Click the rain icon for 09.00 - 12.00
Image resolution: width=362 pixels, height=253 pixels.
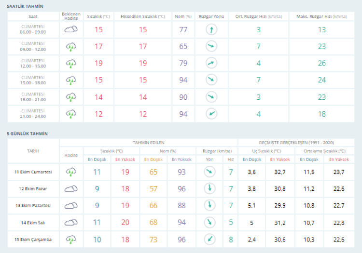[x=71, y=47]
